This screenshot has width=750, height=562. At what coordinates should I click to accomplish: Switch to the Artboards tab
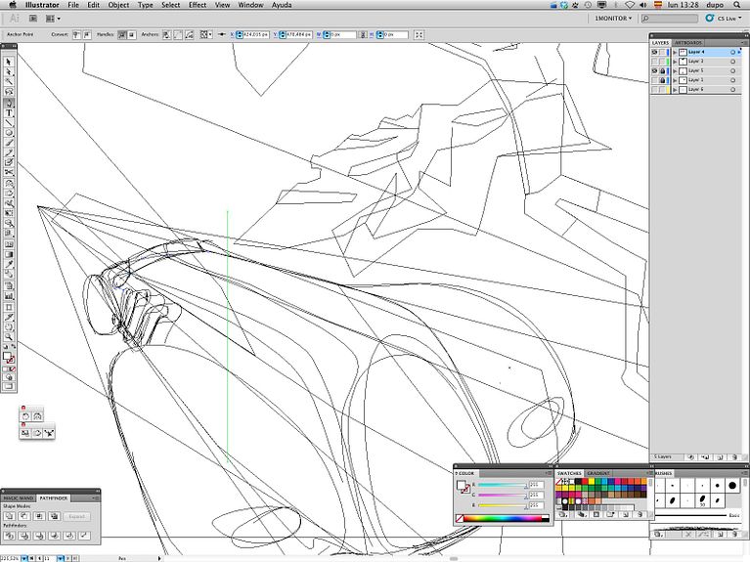pyautogui.click(x=688, y=43)
